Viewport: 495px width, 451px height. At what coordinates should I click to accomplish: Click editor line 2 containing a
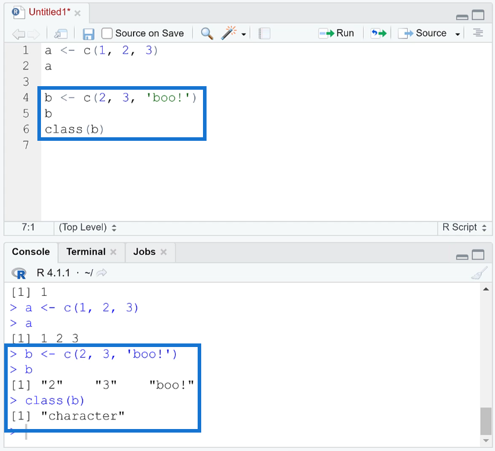pyautogui.click(x=48, y=67)
